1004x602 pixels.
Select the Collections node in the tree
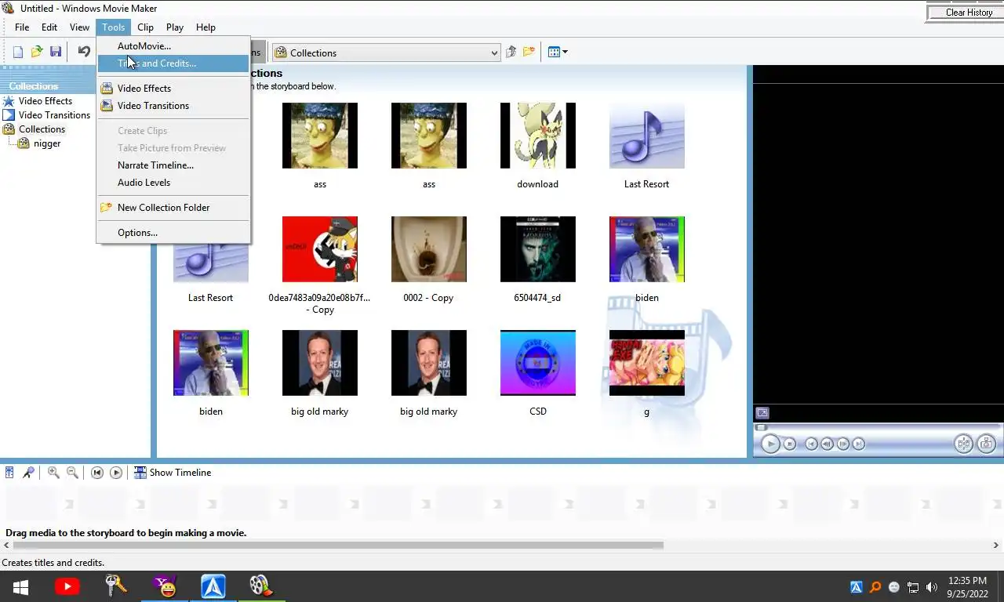click(x=42, y=129)
